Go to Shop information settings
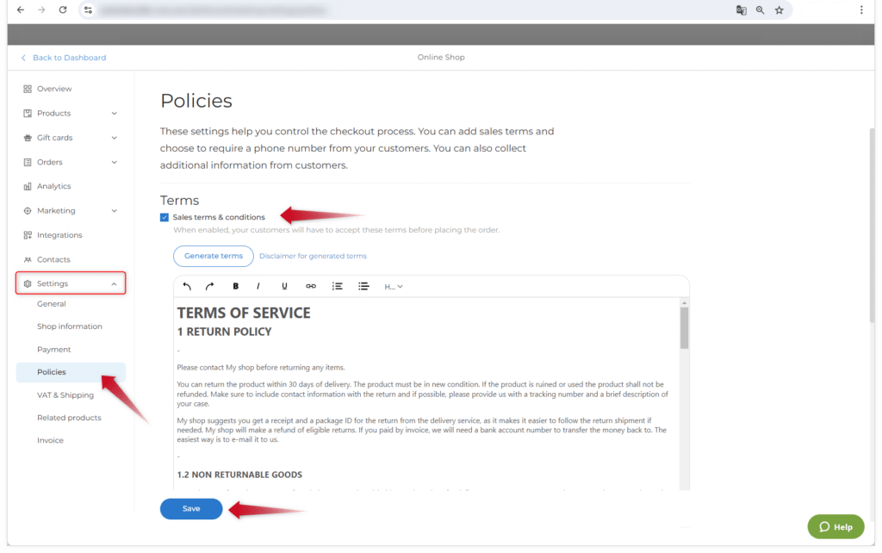 pos(70,326)
